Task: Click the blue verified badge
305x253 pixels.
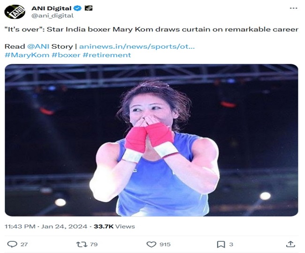Action: [76, 8]
